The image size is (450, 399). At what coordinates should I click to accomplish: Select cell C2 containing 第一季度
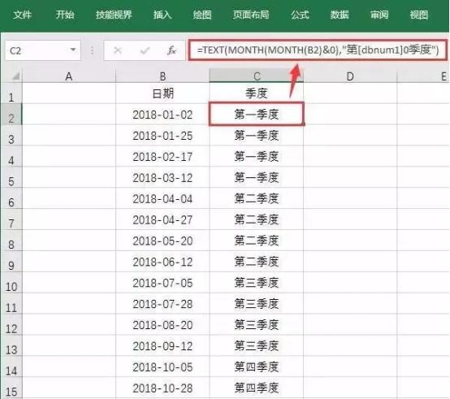coord(257,115)
